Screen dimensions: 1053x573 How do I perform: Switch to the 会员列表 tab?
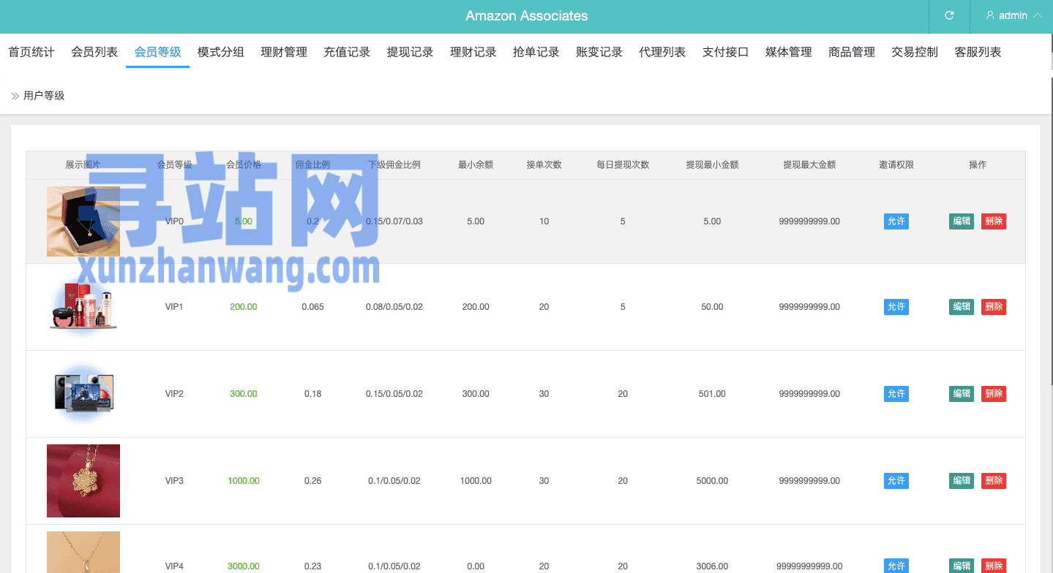coord(94,52)
